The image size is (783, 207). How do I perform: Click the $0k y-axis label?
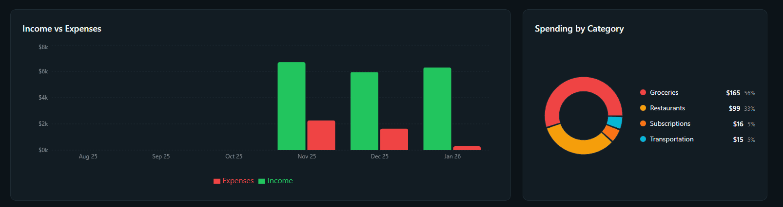click(x=43, y=150)
